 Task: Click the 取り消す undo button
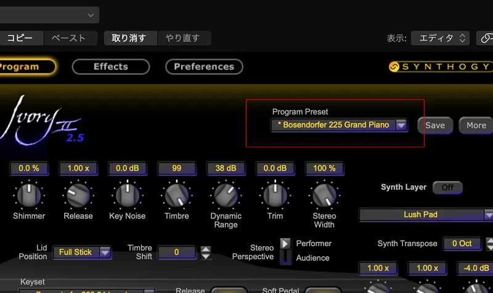[x=130, y=38]
